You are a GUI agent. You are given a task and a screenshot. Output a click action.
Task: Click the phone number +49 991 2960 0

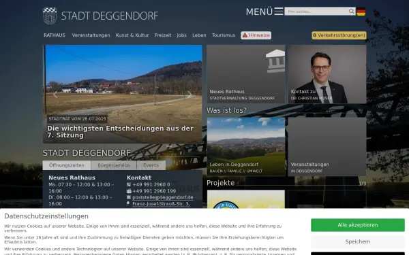click(x=151, y=184)
